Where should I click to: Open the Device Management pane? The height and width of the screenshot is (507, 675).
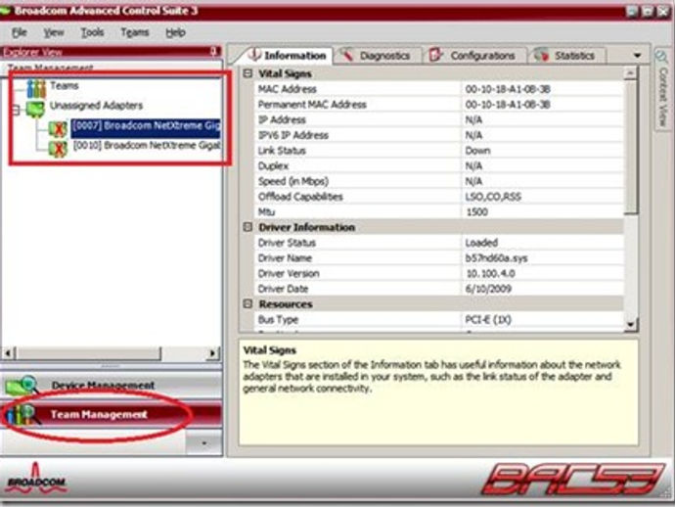click(x=112, y=385)
